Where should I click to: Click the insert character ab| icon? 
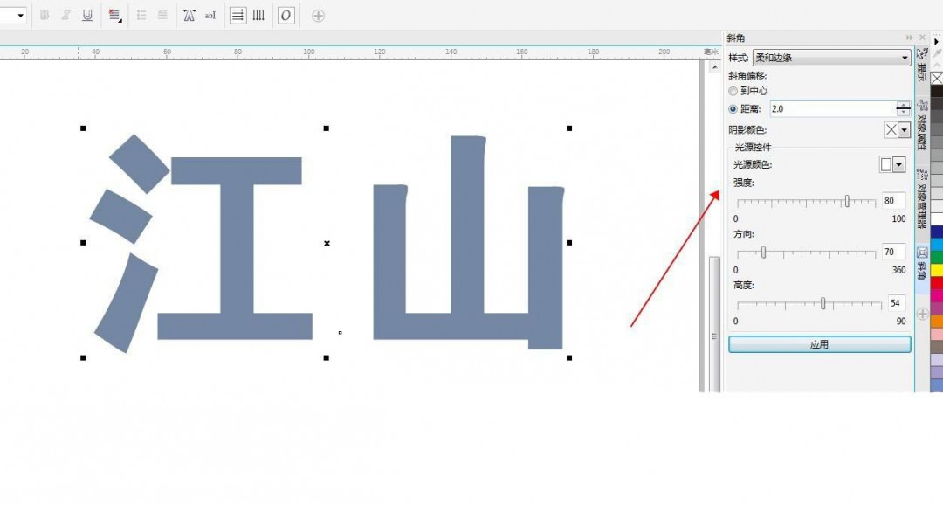tap(209, 15)
